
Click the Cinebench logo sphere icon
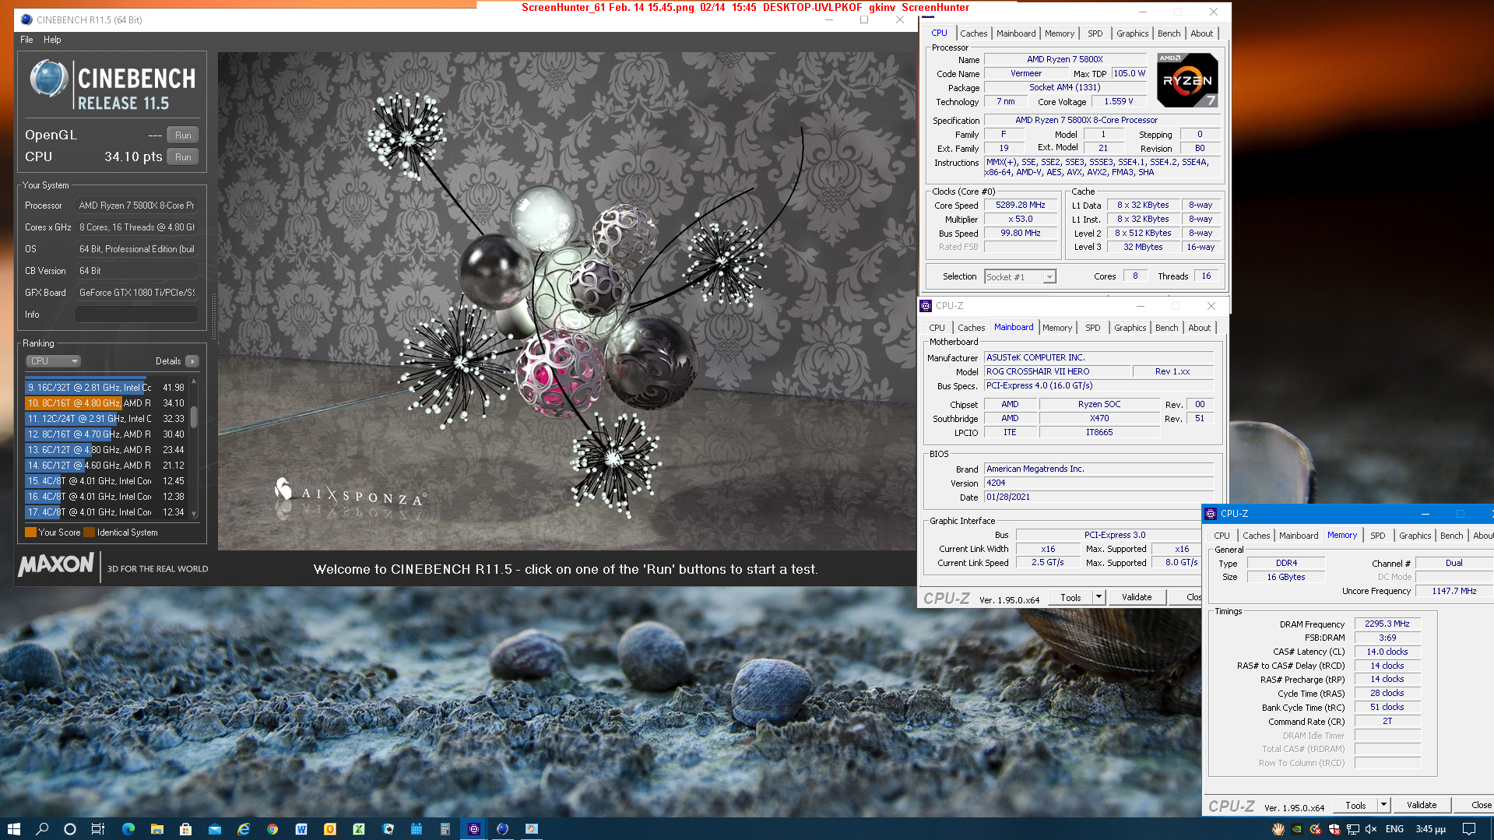click(x=48, y=79)
